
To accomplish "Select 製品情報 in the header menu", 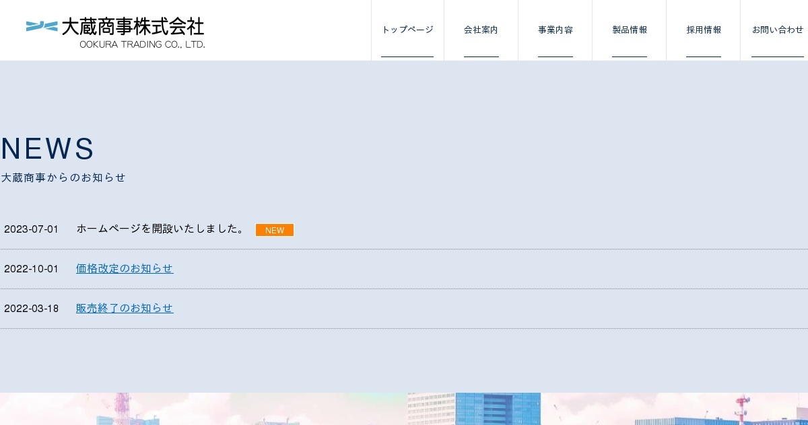I will click(x=630, y=30).
